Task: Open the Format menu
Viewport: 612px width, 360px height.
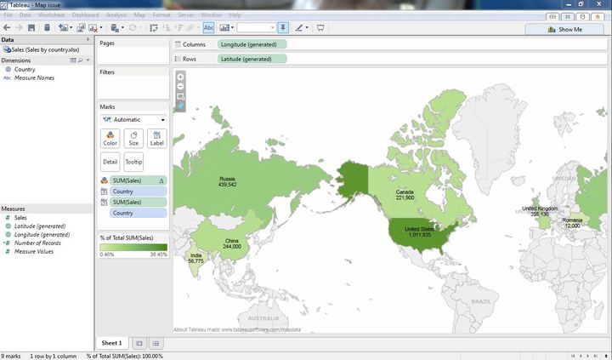Action: pyautogui.click(x=161, y=14)
